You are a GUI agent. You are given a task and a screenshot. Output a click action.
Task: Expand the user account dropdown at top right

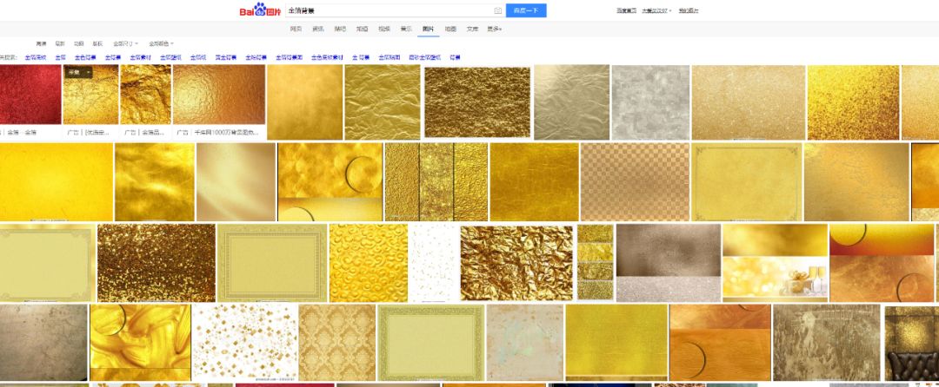pyautogui.click(x=656, y=10)
